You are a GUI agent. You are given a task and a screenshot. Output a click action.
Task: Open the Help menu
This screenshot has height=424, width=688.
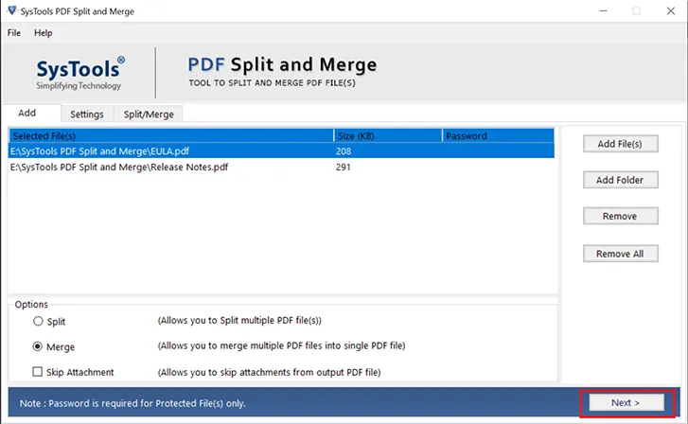click(43, 33)
